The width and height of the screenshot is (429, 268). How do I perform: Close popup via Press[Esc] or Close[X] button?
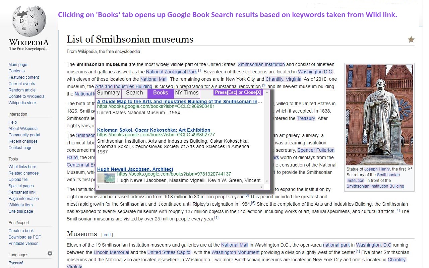click(x=238, y=92)
